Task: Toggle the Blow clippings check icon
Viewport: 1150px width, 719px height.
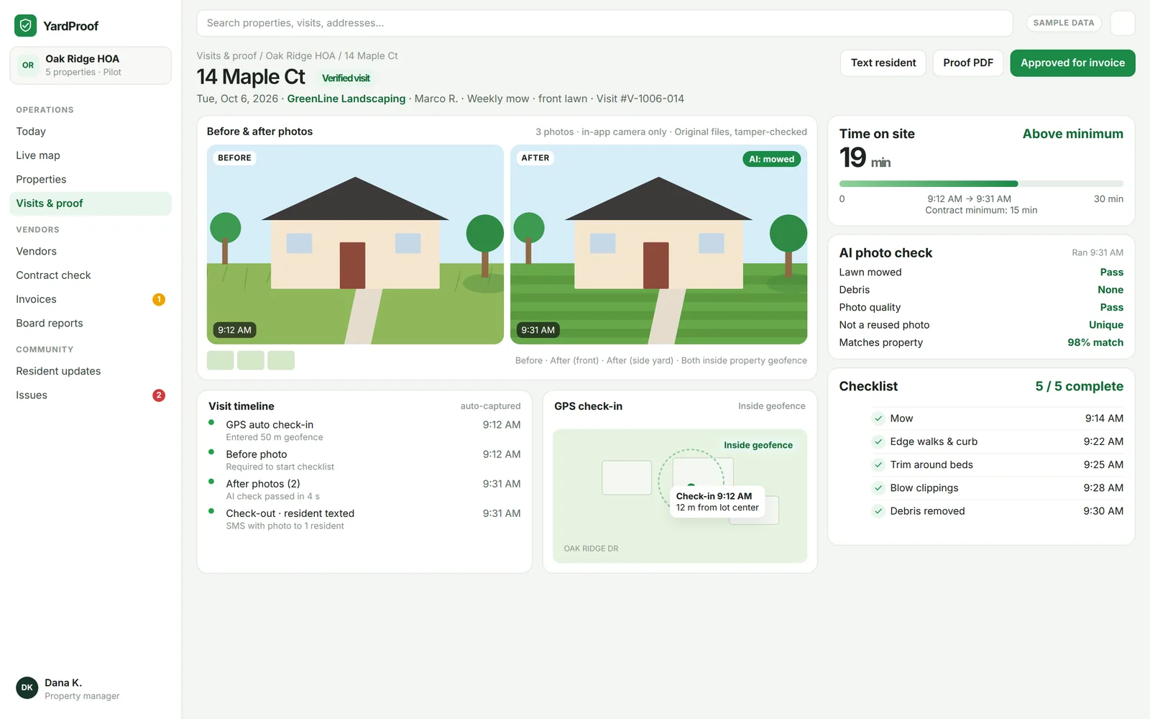Action: click(x=878, y=487)
